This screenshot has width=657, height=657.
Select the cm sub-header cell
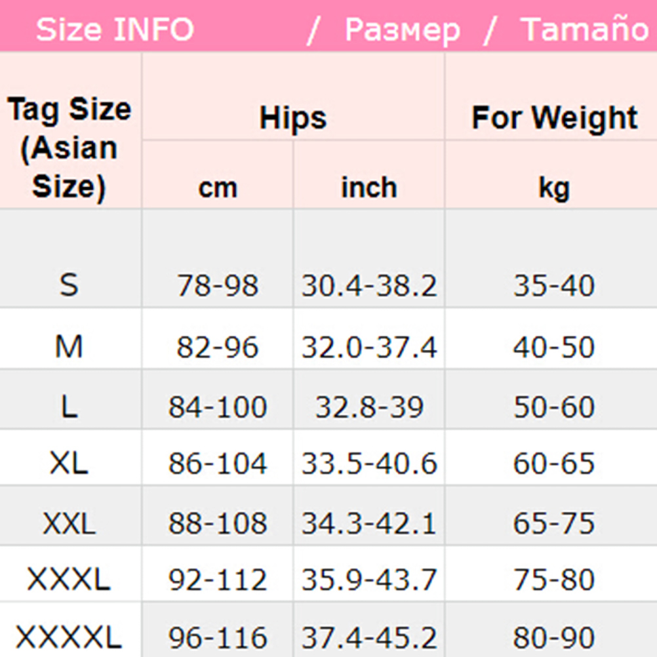point(217,188)
